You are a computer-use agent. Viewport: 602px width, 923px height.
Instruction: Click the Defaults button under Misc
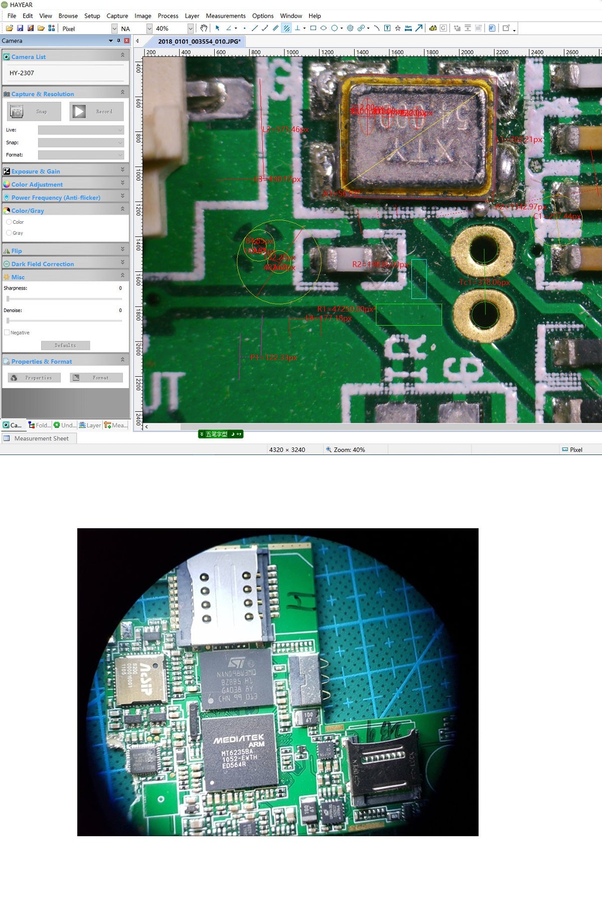(65, 346)
